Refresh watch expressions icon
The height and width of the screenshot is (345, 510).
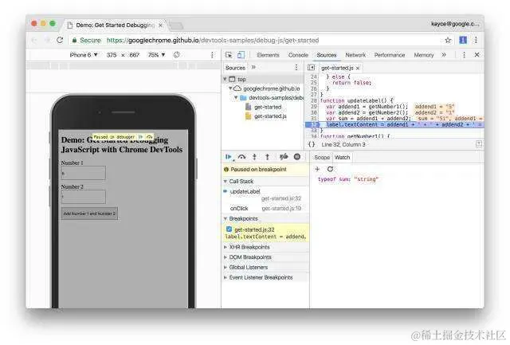[x=330, y=169]
